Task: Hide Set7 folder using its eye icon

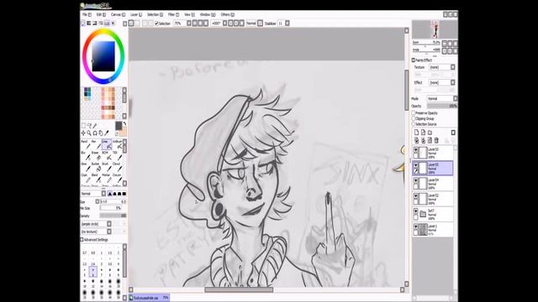Action: tap(415, 211)
